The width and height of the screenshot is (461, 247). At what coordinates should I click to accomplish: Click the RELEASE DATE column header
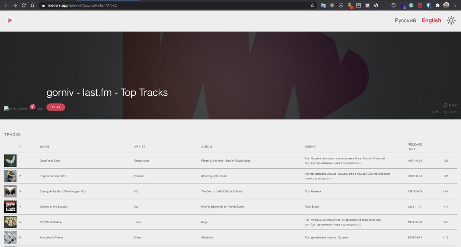pyautogui.click(x=415, y=147)
